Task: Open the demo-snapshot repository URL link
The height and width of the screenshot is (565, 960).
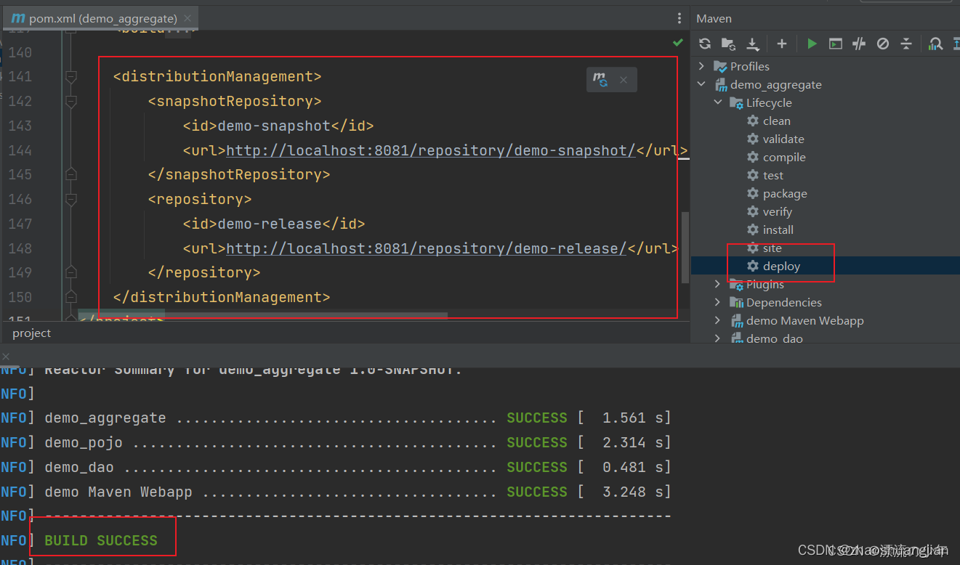Action: tap(431, 150)
